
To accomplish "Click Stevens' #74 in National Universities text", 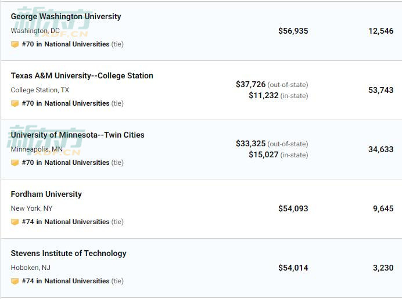I will tap(66, 281).
